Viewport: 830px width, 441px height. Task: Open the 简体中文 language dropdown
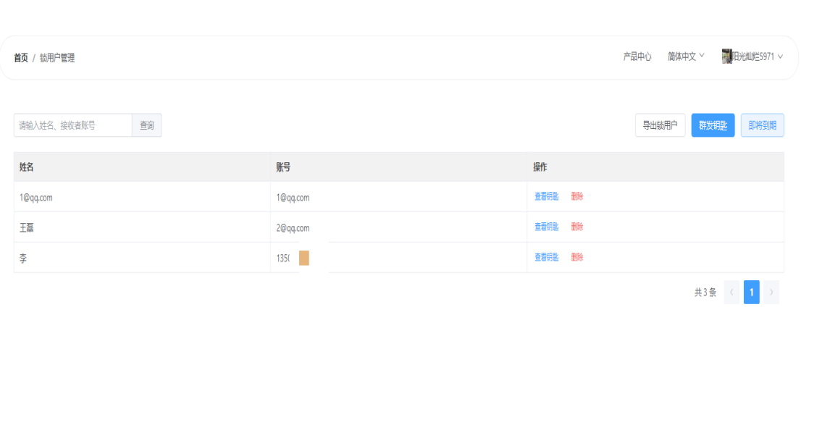click(x=686, y=56)
